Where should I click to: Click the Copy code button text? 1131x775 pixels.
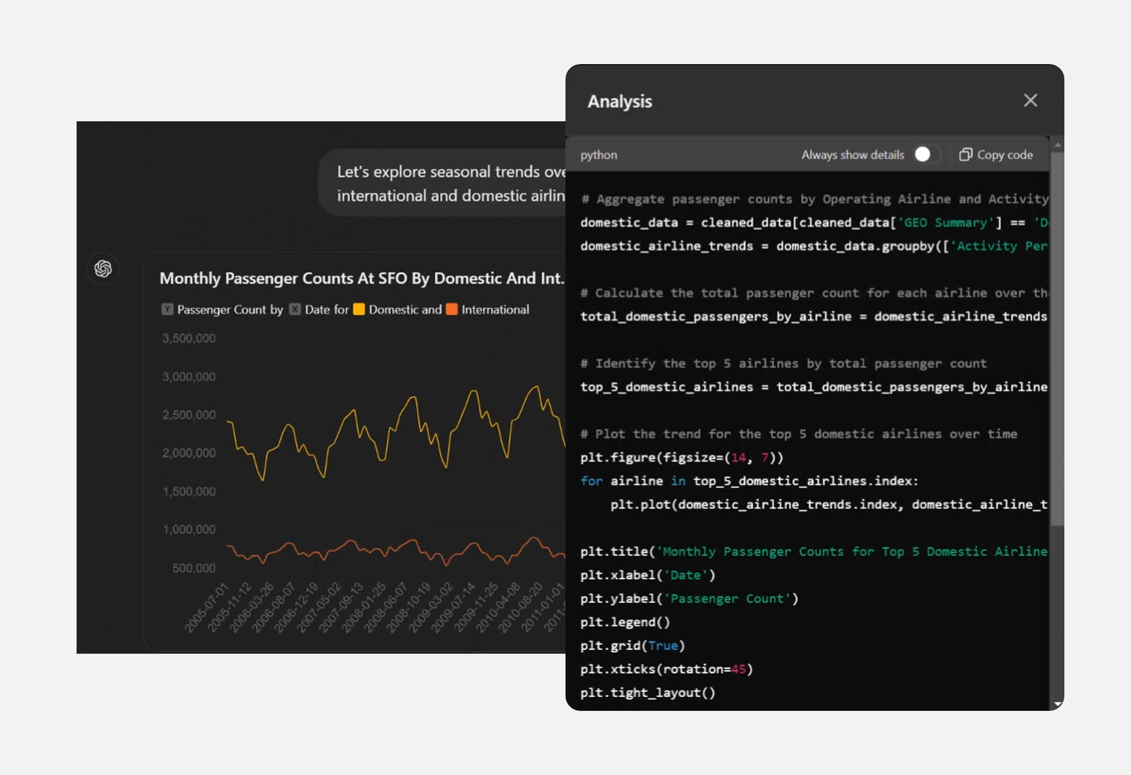click(x=1005, y=155)
